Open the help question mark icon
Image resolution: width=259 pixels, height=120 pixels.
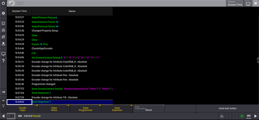[3, 61]
